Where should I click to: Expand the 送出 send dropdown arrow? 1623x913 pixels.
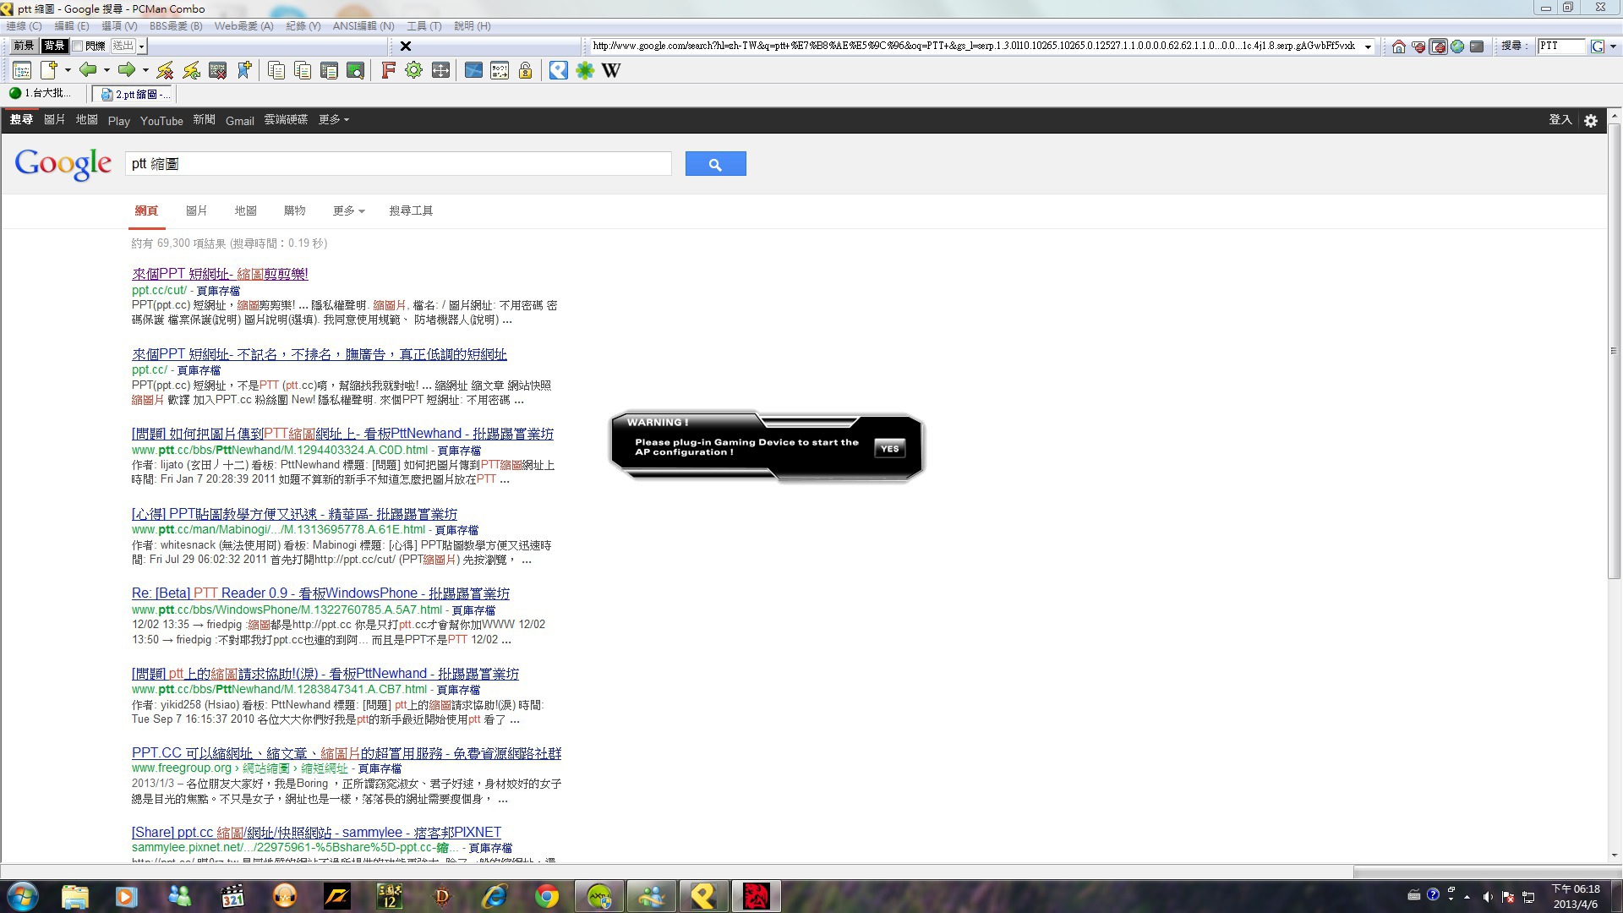click(x=142, y=46)
